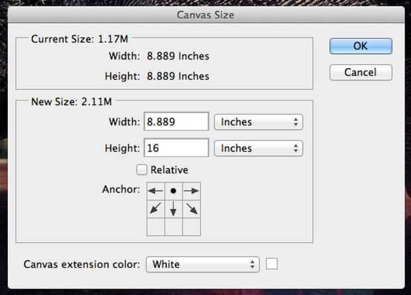Select the down-right diagonal arrow anchor cell
Screen dimensions: 411x295
tap(191, 209)
